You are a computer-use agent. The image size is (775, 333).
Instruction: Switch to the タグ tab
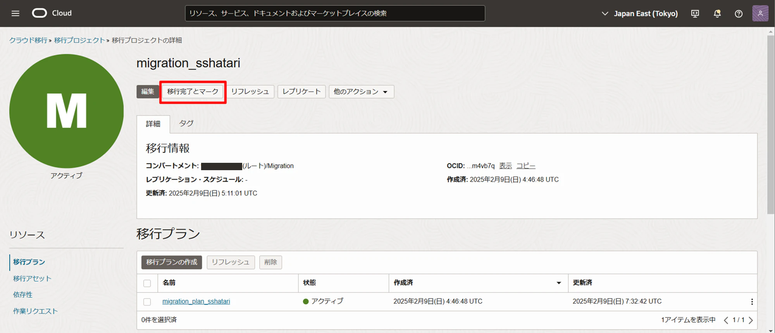tap(186, 123)
